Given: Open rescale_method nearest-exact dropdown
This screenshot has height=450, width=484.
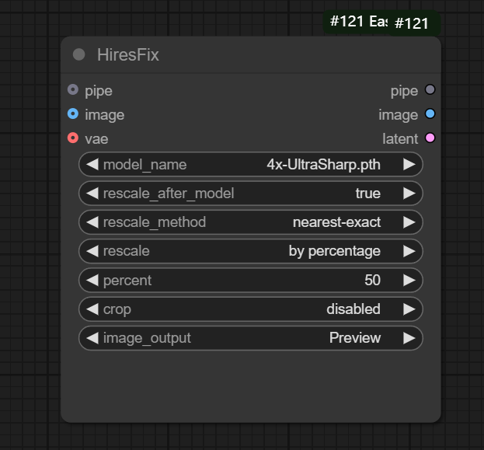Looking at the screenshot, I should click(x=336, y=222).
